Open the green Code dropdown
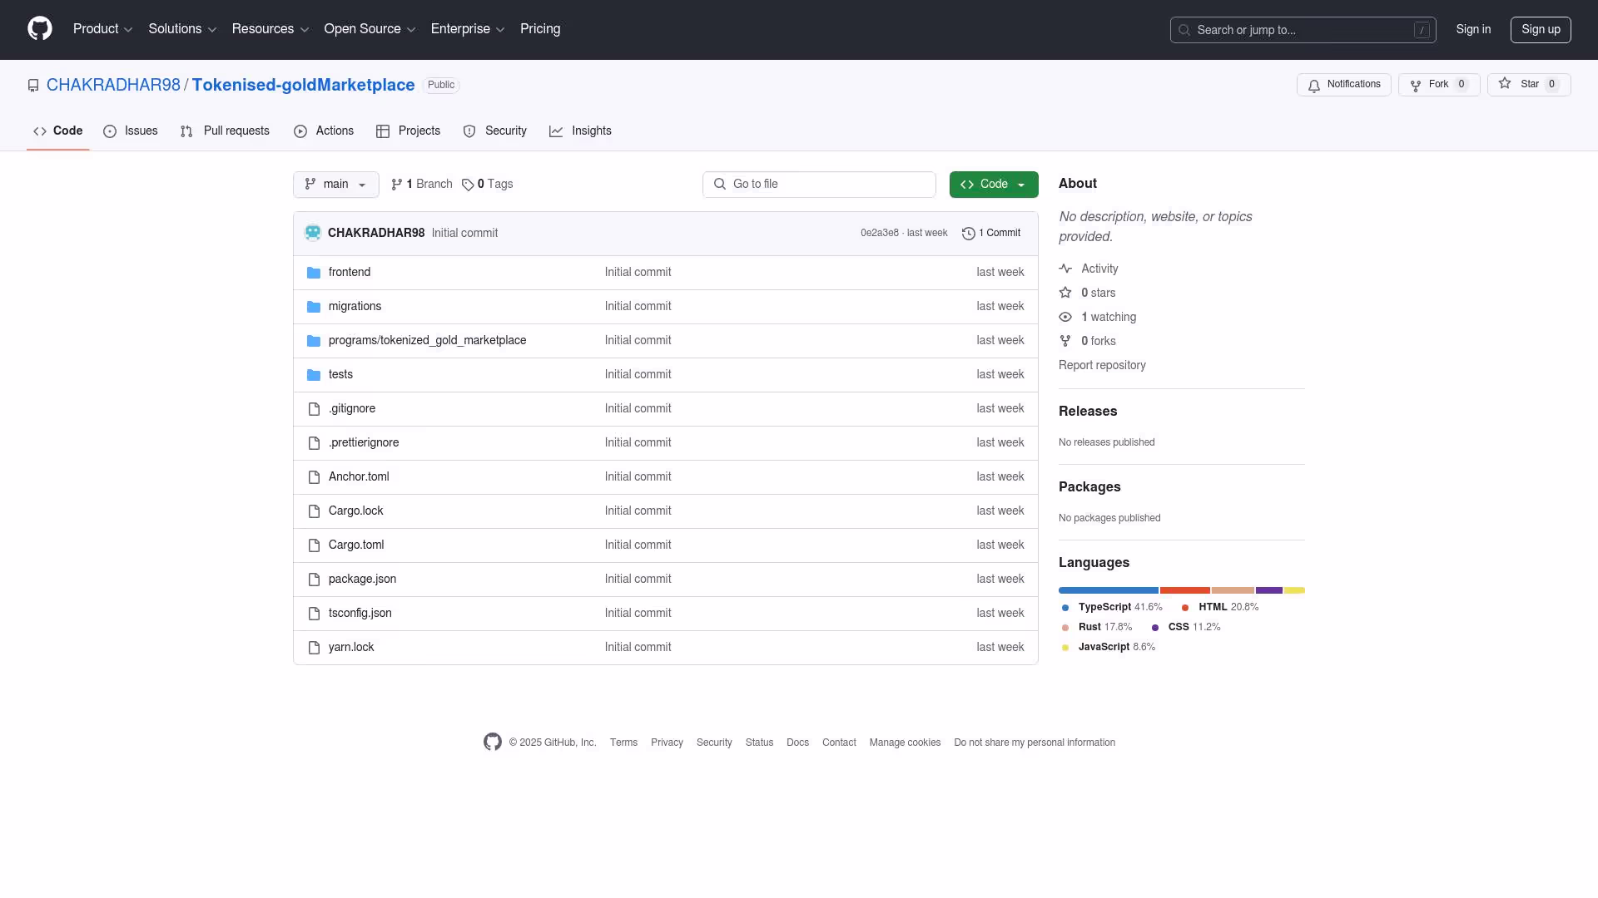Viewport: 1598px width, 898px height. click(x=993, y=185)
